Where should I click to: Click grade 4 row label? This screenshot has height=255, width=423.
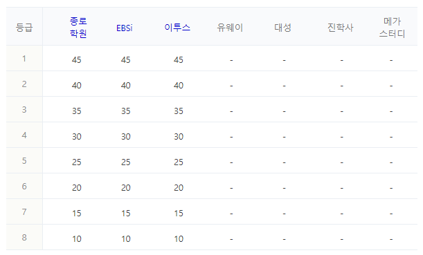coord(24,135)
